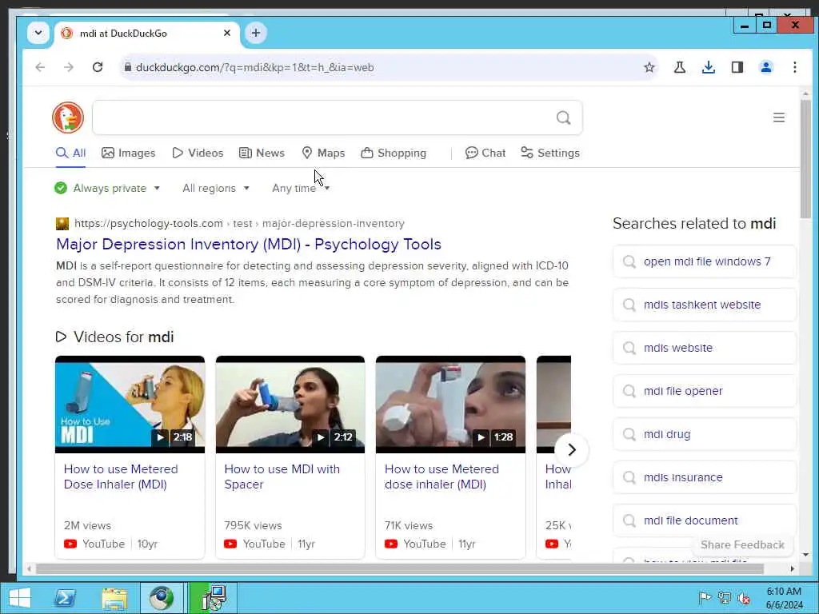The height and width of the screenshot is (614, 819).
Task: Play the 1:28 Metered dose inhaler video
Action: [x=451, y=405]
